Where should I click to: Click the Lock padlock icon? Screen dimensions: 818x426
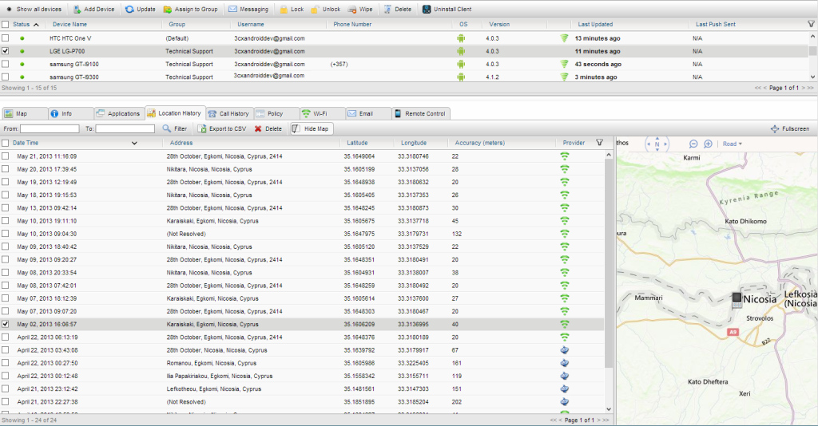(284, 10)
